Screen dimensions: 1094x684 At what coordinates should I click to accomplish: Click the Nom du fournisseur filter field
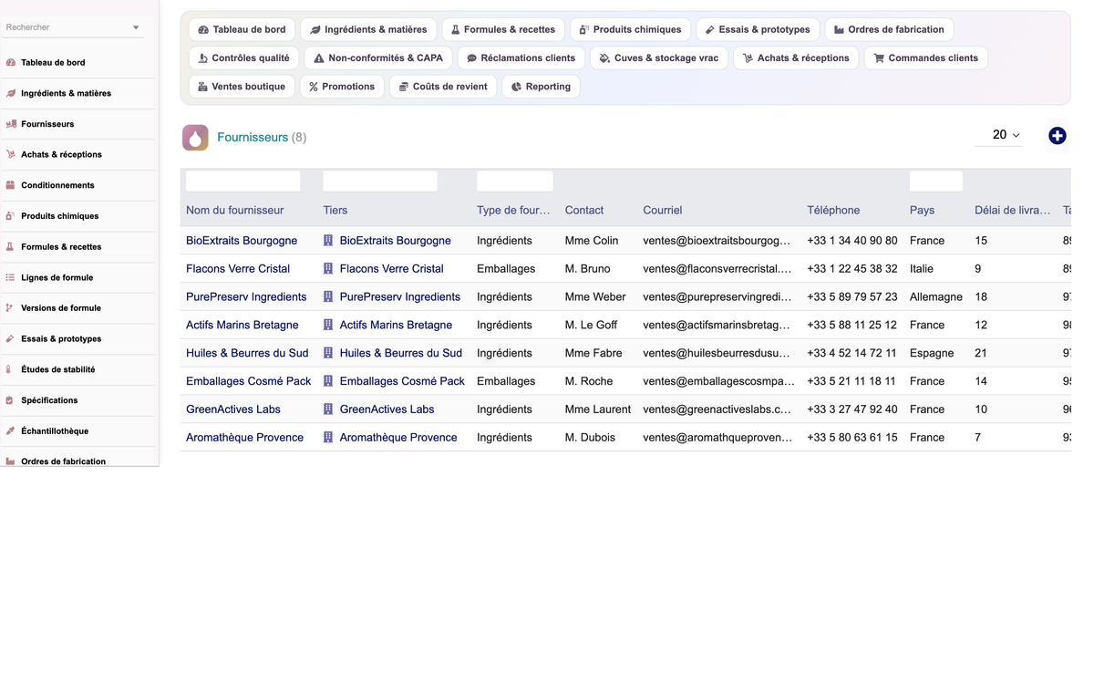pyautogui.click(x=243, y=181)
